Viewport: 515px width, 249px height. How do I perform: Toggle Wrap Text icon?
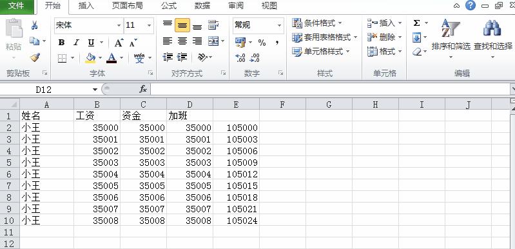pos(213,25)
